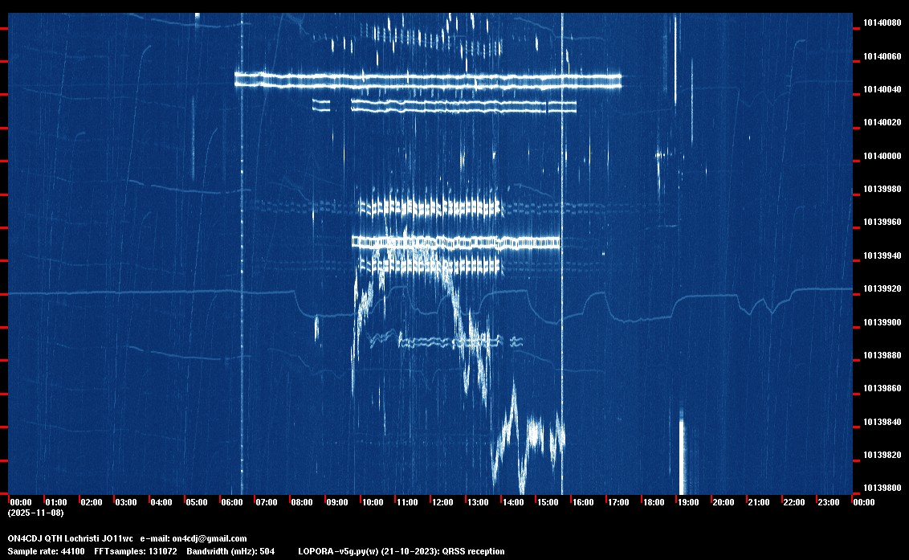Click the LOPORA-v5g.py(w) version text
The width and height of the screenshot is (909, 560).
pos(340,551)
